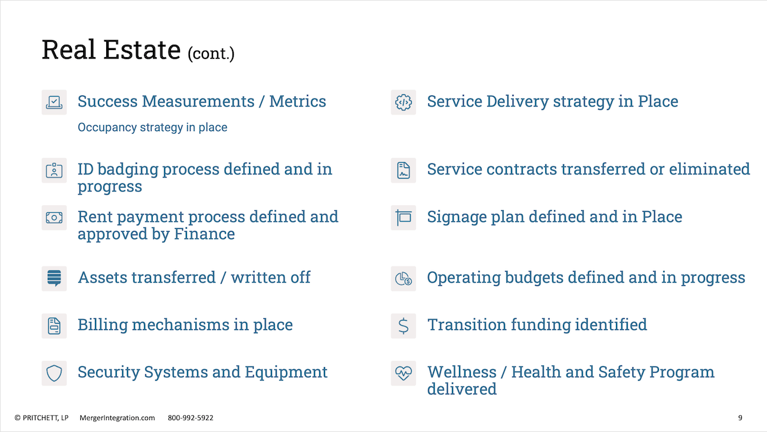Click the heartbeat icon for Wellness program

(x=403, y=373)
